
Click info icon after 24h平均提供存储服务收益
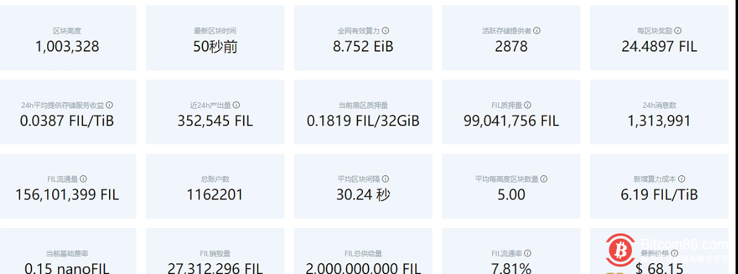pos(110,105)
